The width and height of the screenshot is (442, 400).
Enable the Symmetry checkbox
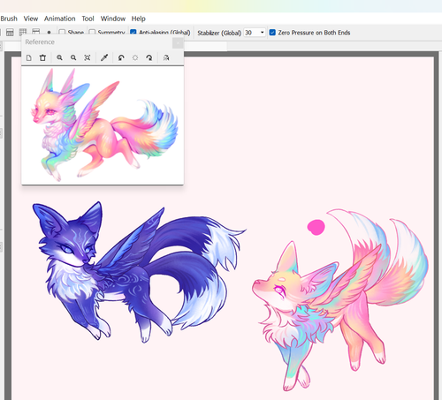point(92,33)
